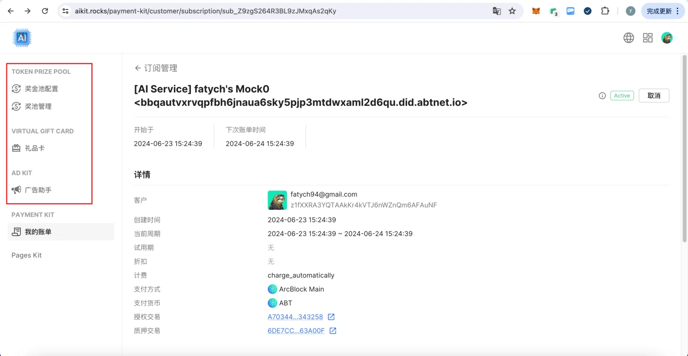Open the Chrome three-dot menu
Screen dimensions: 688x356
(678, 11)
